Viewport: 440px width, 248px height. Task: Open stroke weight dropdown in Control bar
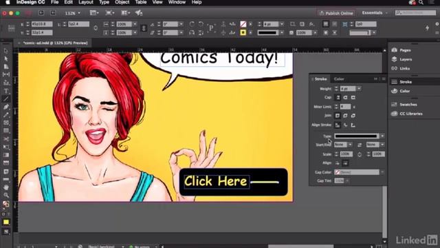(x=282, y=24)
